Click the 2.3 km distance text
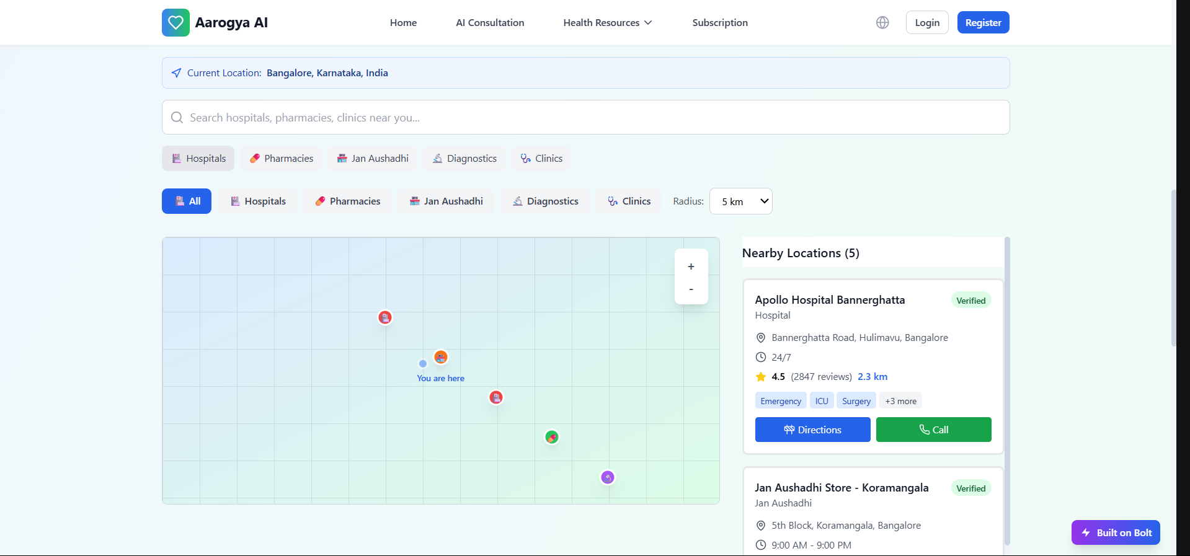The image size is (1190, 556). [x=873, y=377]
